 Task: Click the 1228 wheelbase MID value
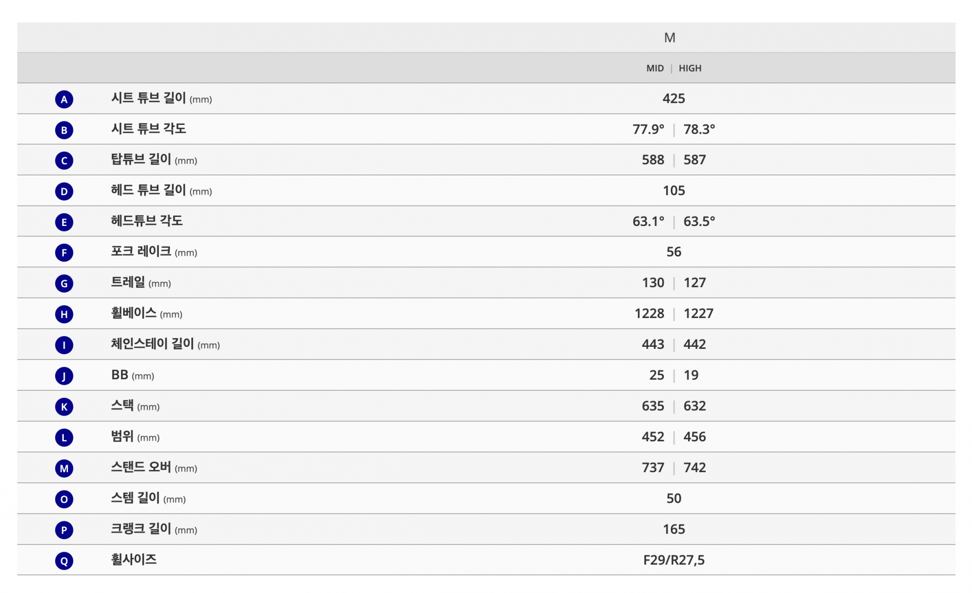pos(649,313)
